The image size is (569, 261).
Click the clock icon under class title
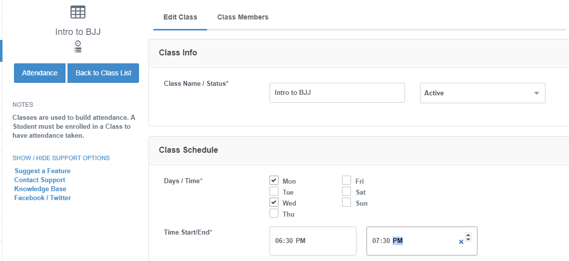78,43
